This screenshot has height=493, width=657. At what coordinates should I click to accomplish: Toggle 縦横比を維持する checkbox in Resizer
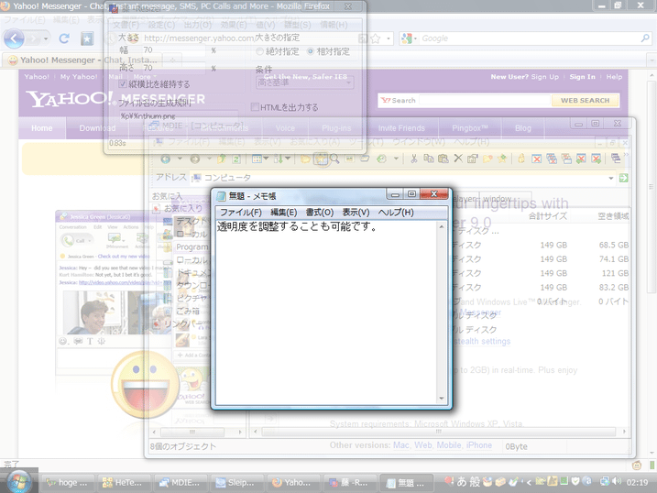(x=123, y=84)
